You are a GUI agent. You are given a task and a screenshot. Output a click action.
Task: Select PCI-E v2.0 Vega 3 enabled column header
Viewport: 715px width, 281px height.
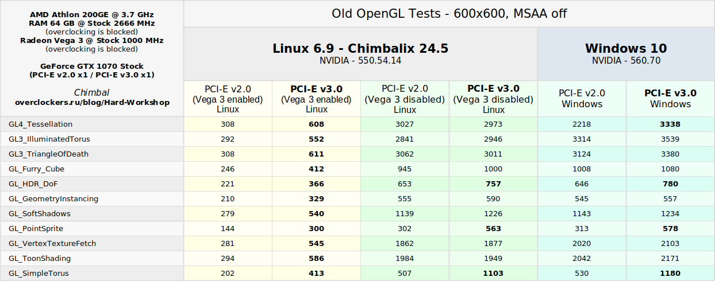[x=228, y=99]
